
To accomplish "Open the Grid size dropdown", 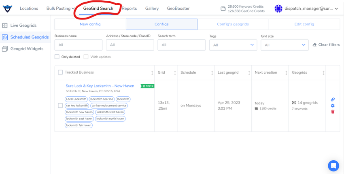I will coord(285,45).
